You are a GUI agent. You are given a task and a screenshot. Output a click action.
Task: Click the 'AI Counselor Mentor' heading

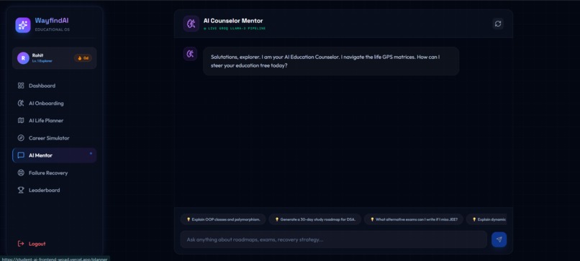tap(233, 21)
